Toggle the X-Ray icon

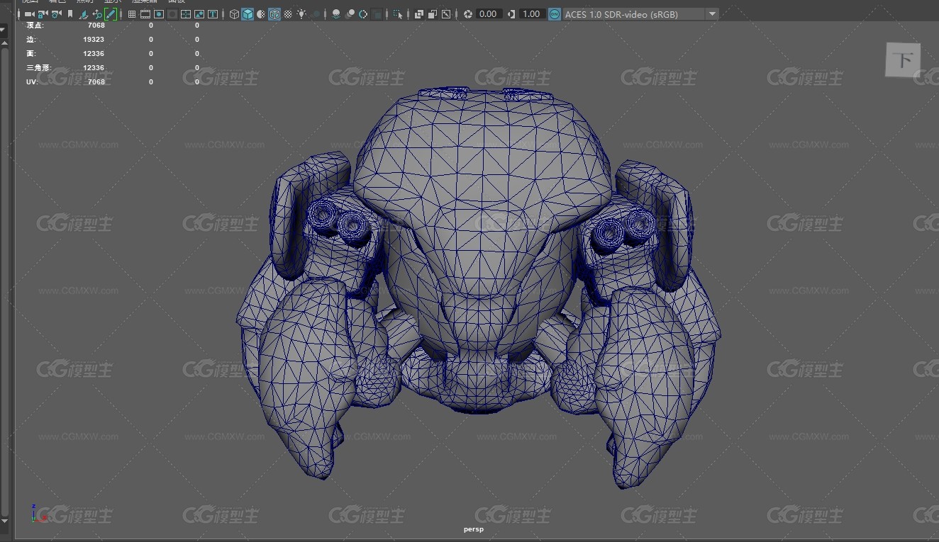click(419, 14)
